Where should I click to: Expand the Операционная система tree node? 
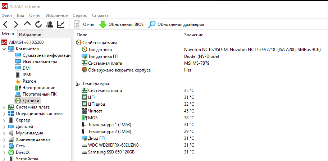coord(4,114)
